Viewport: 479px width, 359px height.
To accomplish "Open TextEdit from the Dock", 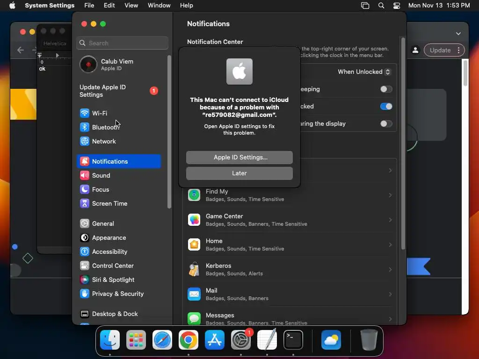I will click(267, 340).
